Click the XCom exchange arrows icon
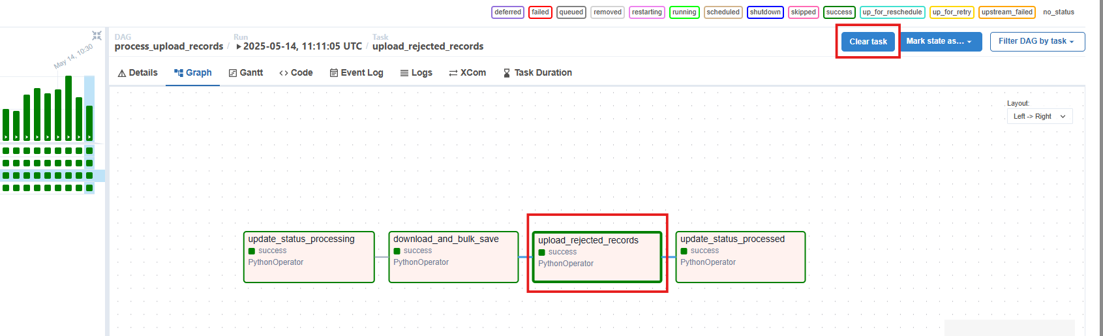Screen dimensions: 1103x336 coord(453,73)
